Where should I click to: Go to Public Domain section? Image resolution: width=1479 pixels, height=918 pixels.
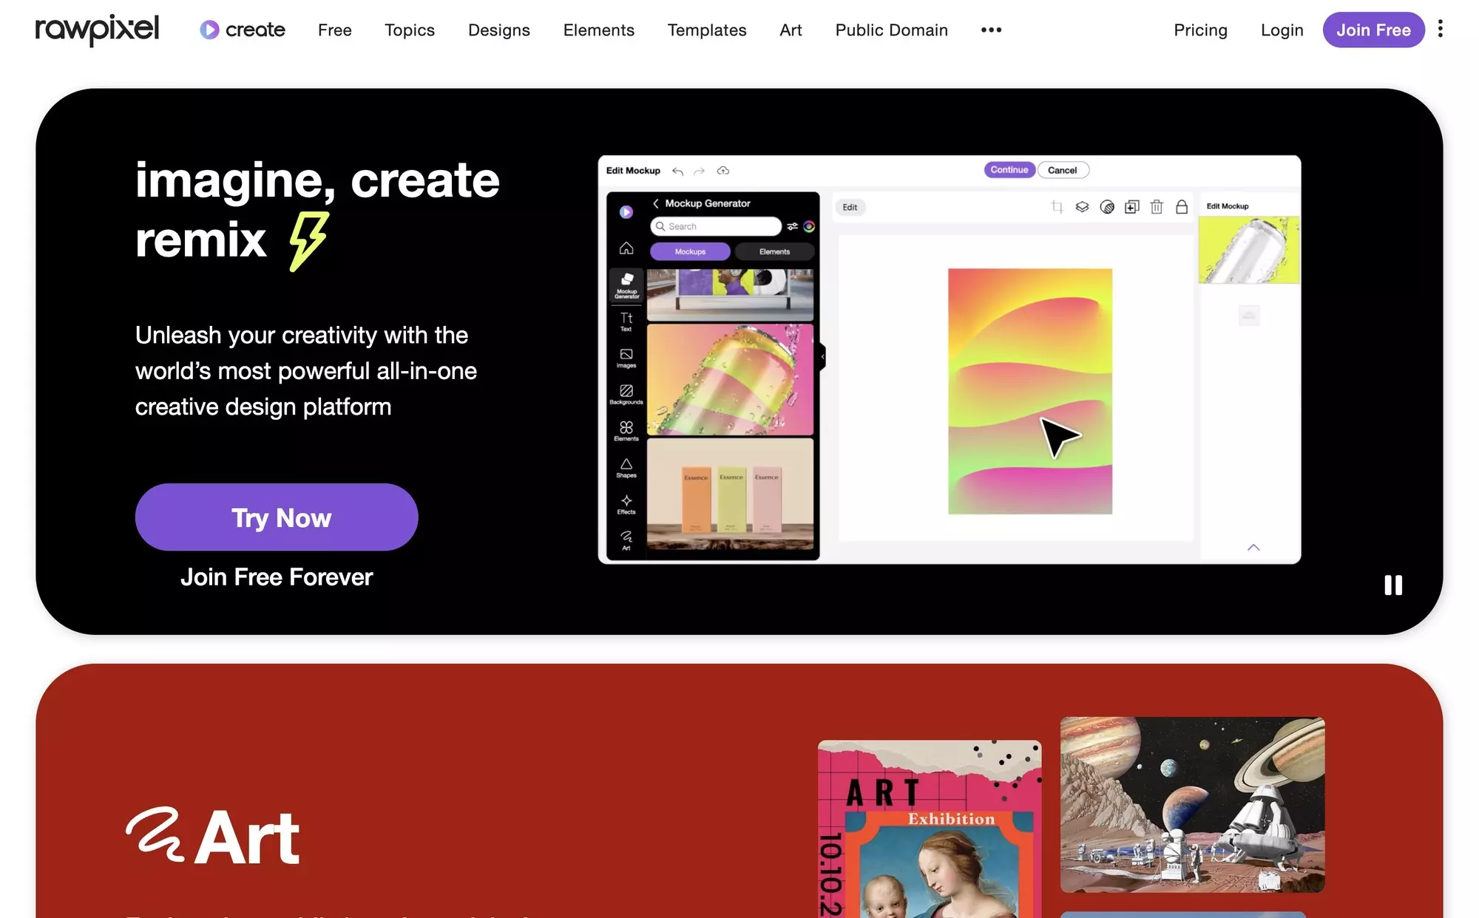click(x=891, y=30)
